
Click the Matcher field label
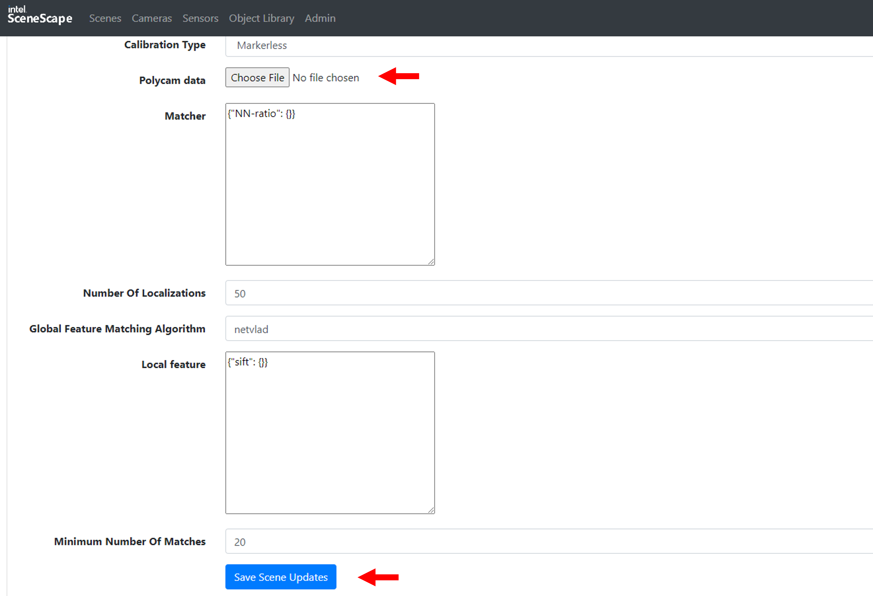[185, 116]
